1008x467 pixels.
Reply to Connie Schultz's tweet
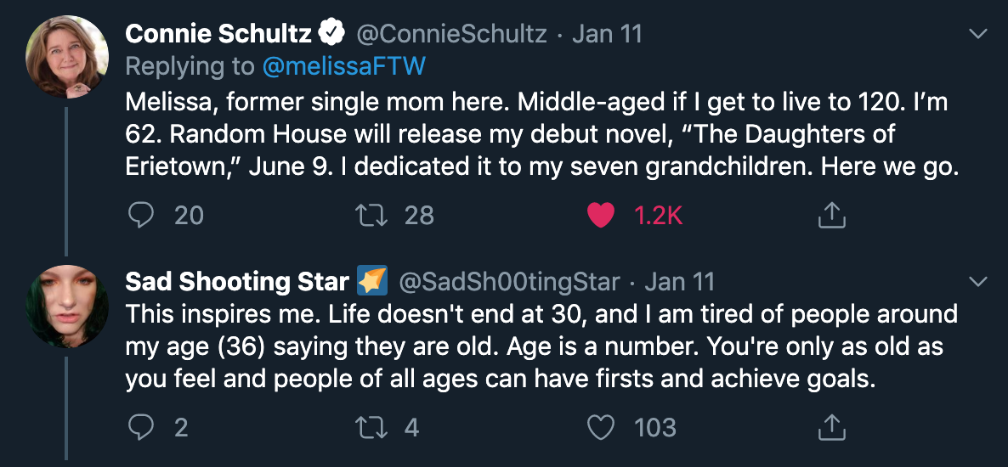[x=139, y=216]
